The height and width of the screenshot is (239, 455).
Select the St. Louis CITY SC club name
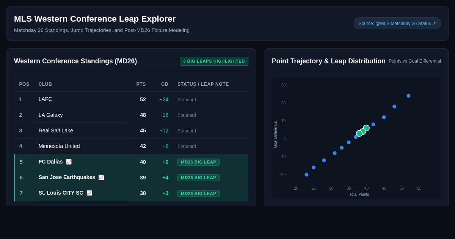tap(61, 193)
